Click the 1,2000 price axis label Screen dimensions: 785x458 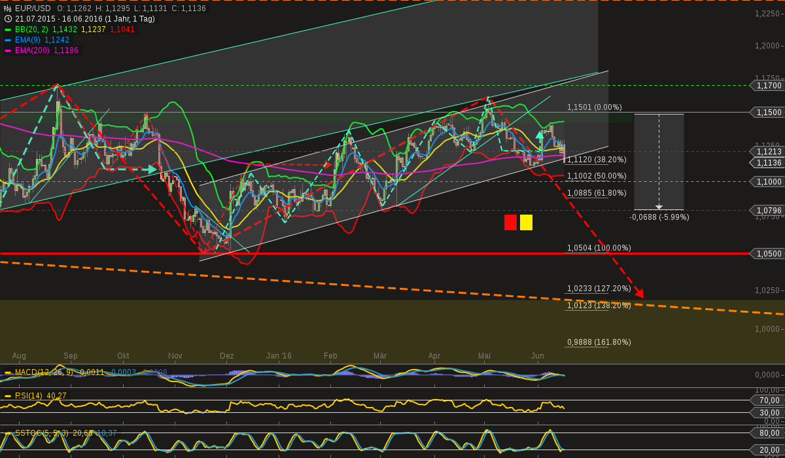coord(767,46)
